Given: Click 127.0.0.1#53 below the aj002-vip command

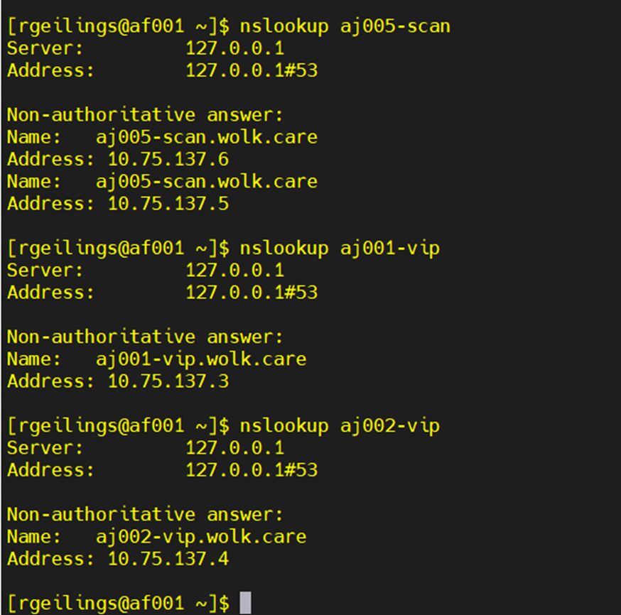Looking at the screenshot, I should [252, 469].
